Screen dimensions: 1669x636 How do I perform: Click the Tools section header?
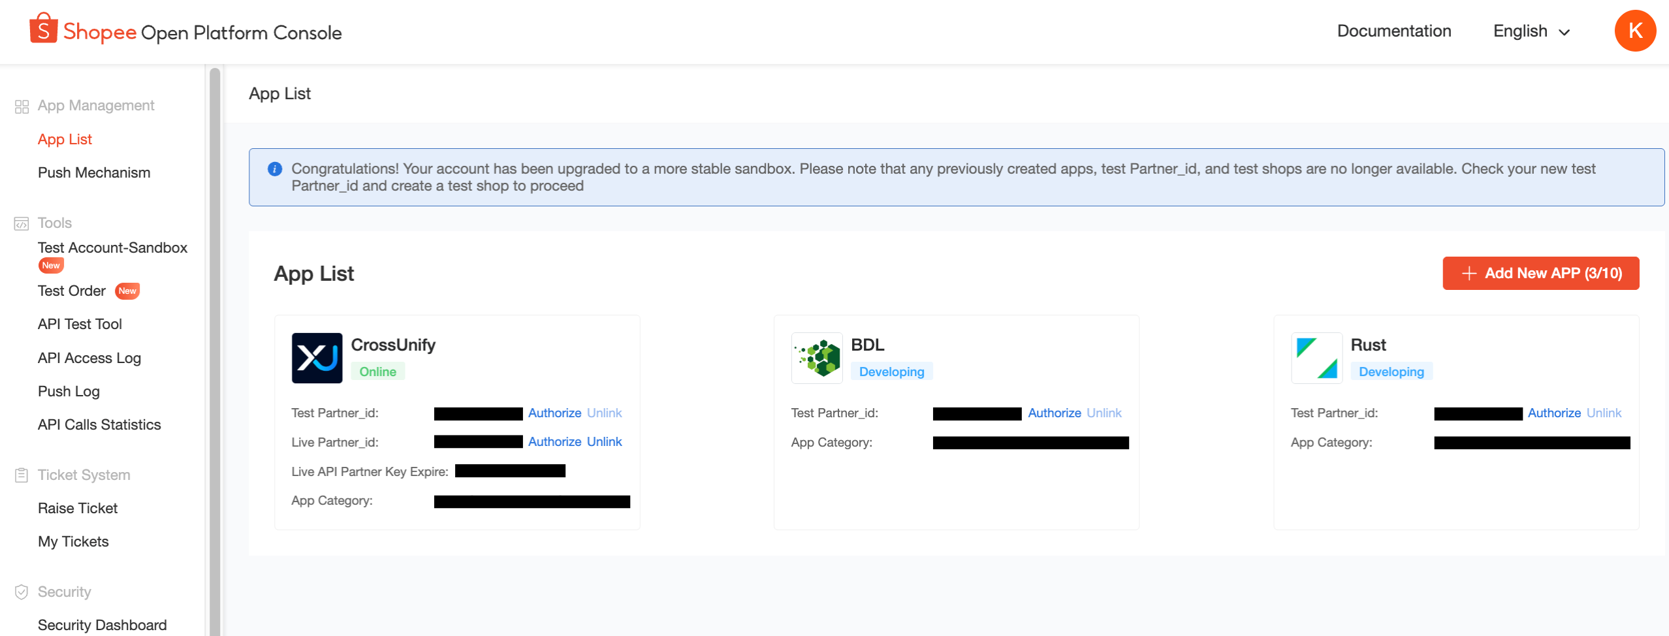point(55,223)
